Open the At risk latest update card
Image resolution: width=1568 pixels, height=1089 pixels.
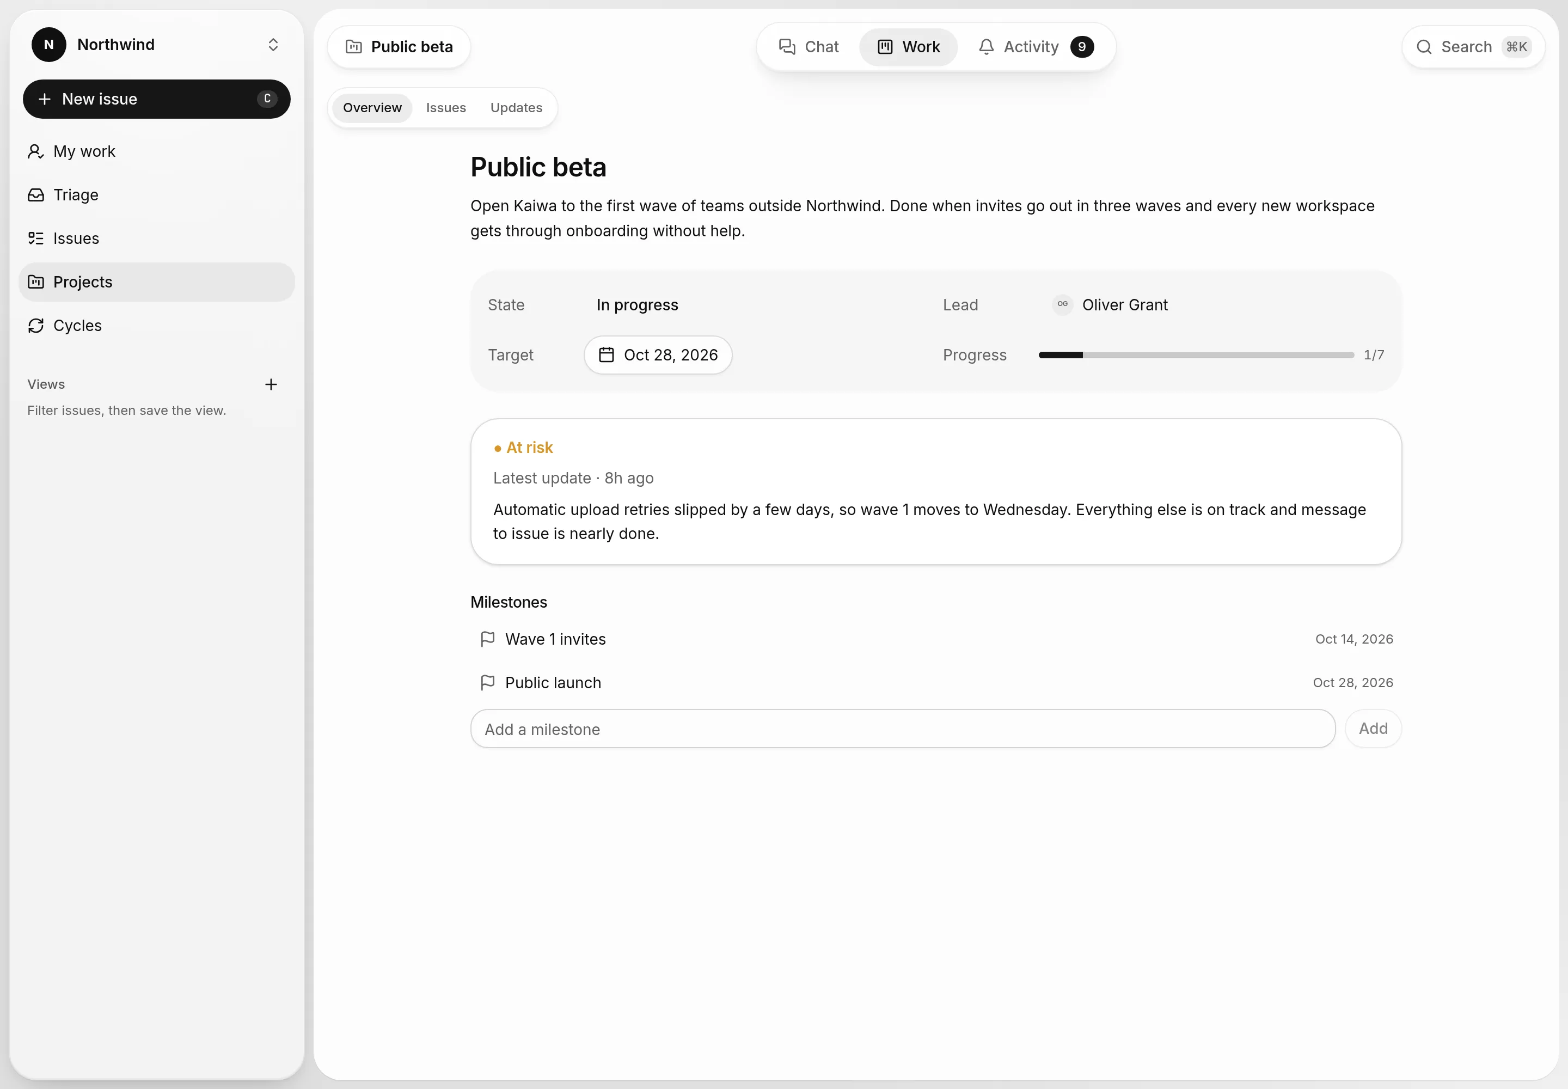(x=935, y=491)
